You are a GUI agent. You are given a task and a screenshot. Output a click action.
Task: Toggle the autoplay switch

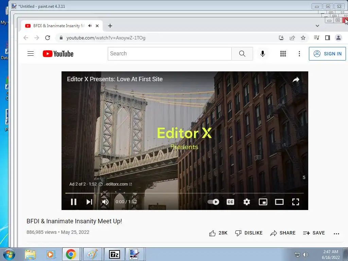click(213, 202)
